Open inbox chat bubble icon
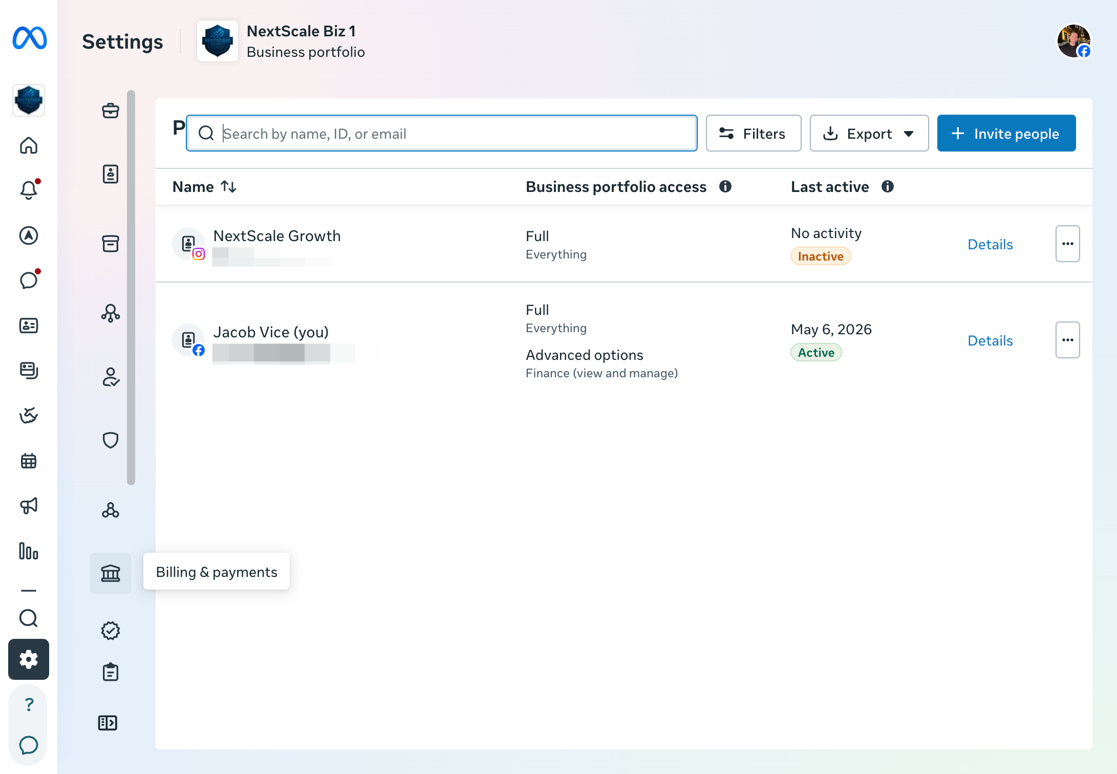 [x=29, y=280]
